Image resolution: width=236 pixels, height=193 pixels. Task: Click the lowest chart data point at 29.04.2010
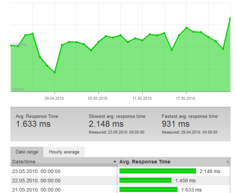pyautogui.click(x=55, y=72)
